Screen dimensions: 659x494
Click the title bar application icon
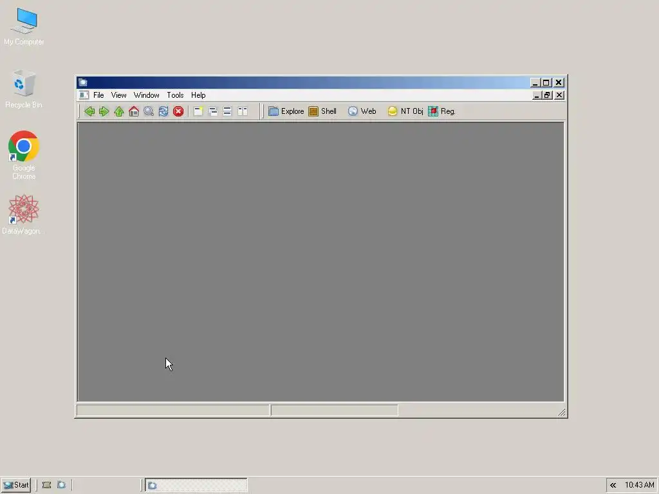click(83, 82)
